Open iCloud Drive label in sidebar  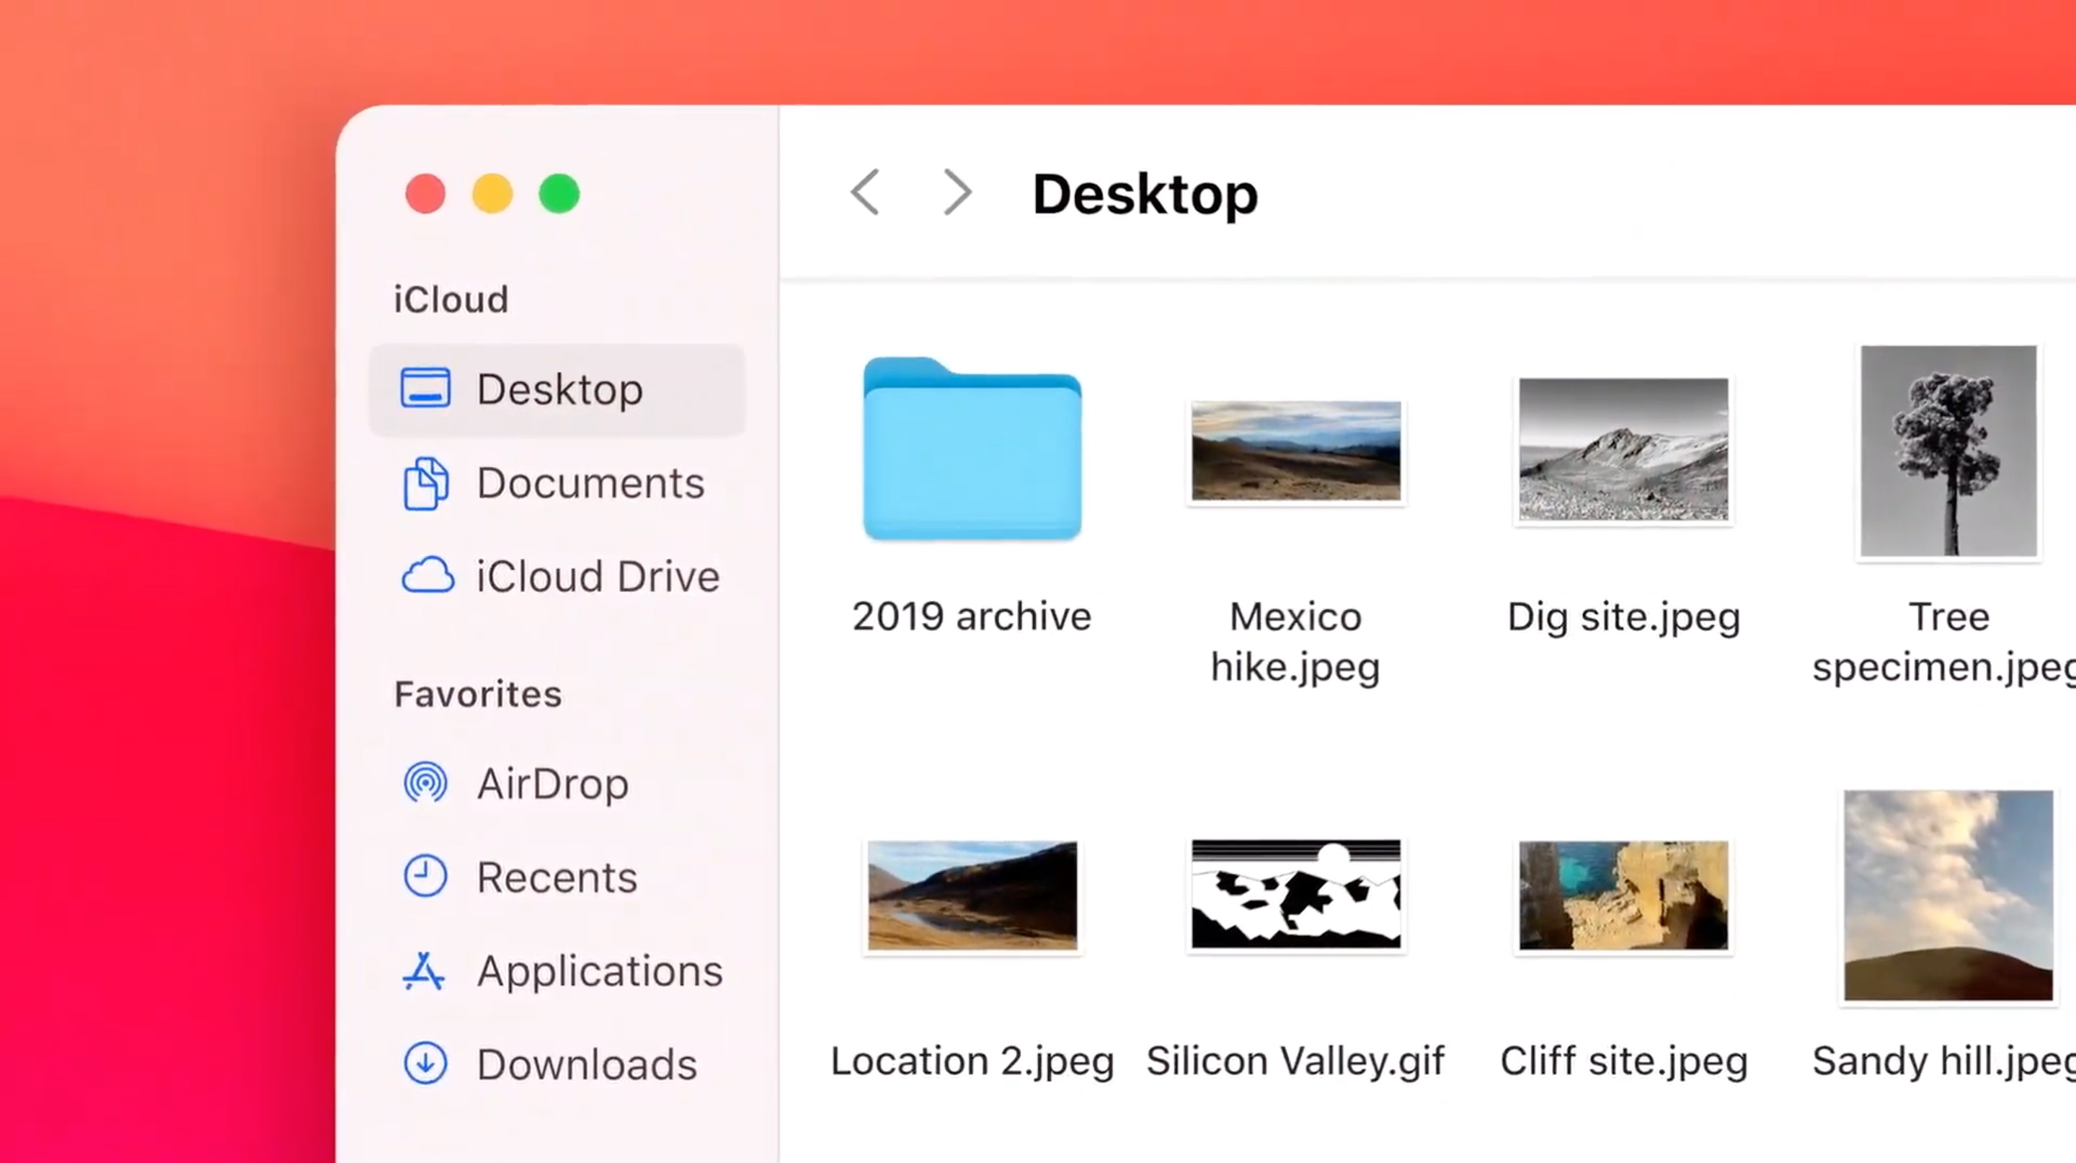click(598, 577)
